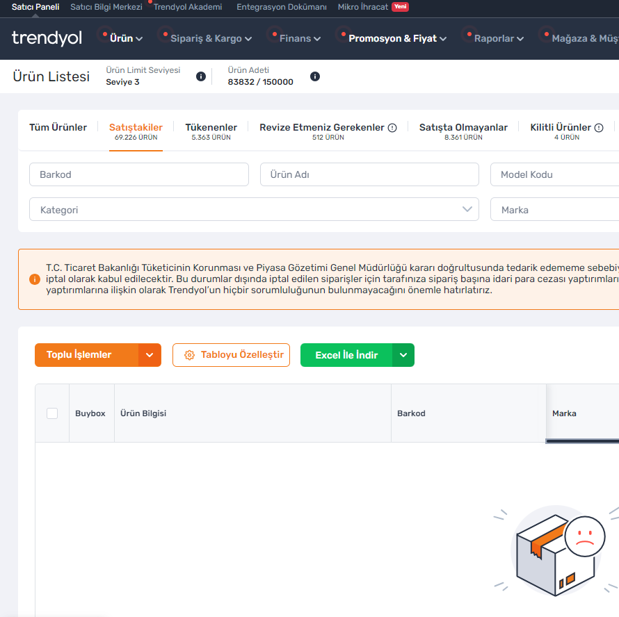Screen dimensions: 619x617
Task: Click the red Yeni badge
Action: (400, 7)
